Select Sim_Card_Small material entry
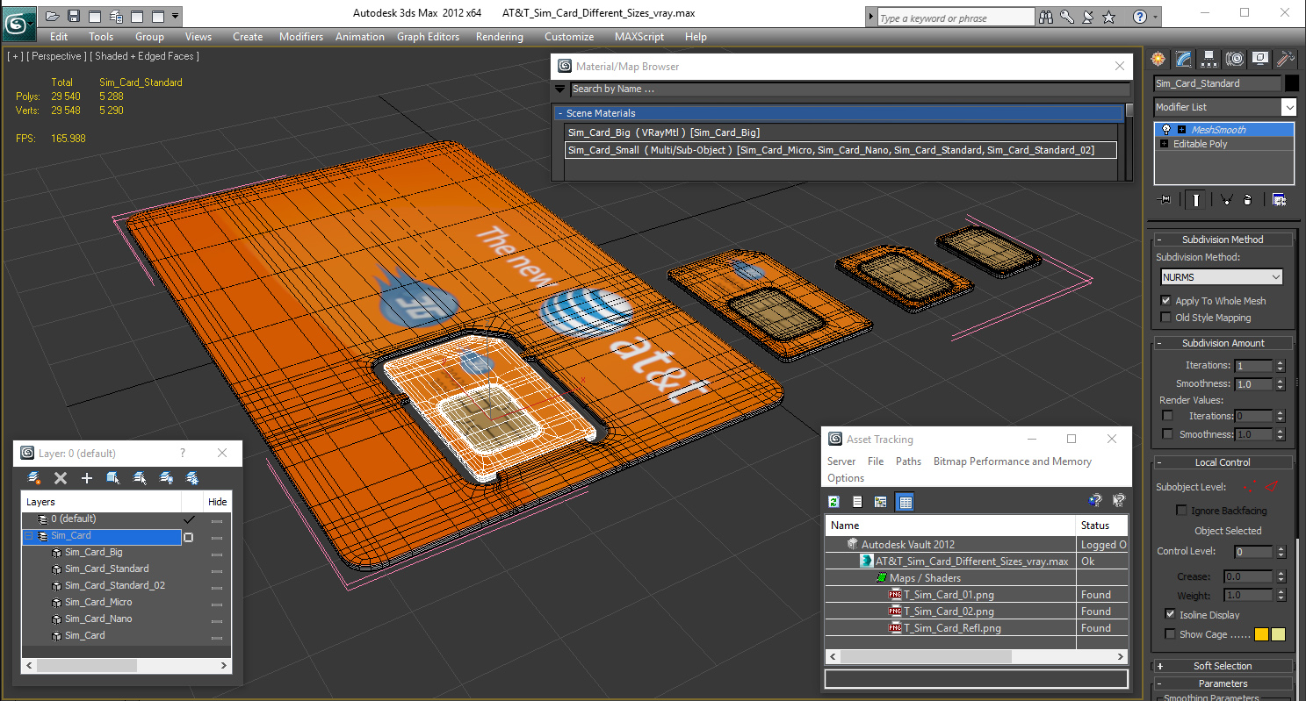 [x=841, y=150]
